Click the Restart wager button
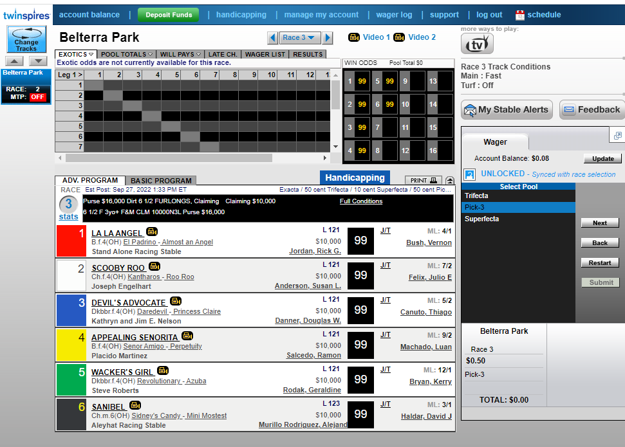The width and height of the screenshot is (625, 447). [600, 263]
